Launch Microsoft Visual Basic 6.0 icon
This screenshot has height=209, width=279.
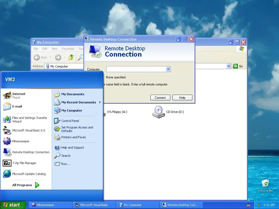click(7, 130)
